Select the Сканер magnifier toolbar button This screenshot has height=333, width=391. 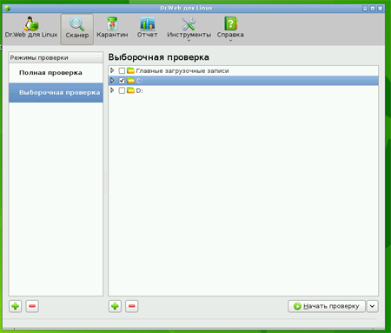[x=77, y=29]
